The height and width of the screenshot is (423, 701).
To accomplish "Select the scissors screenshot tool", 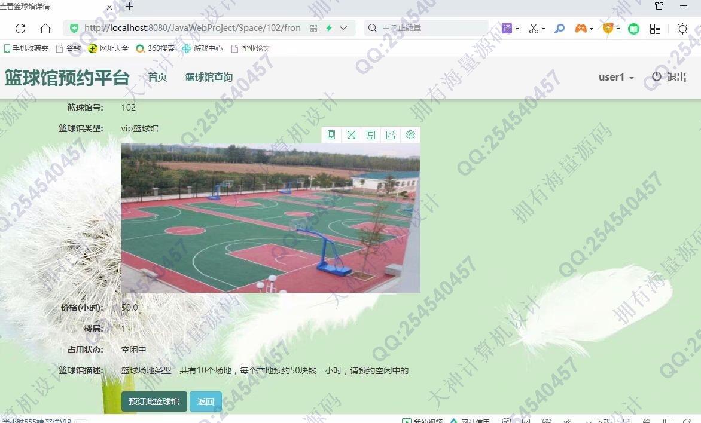I will tap(534, 29).
